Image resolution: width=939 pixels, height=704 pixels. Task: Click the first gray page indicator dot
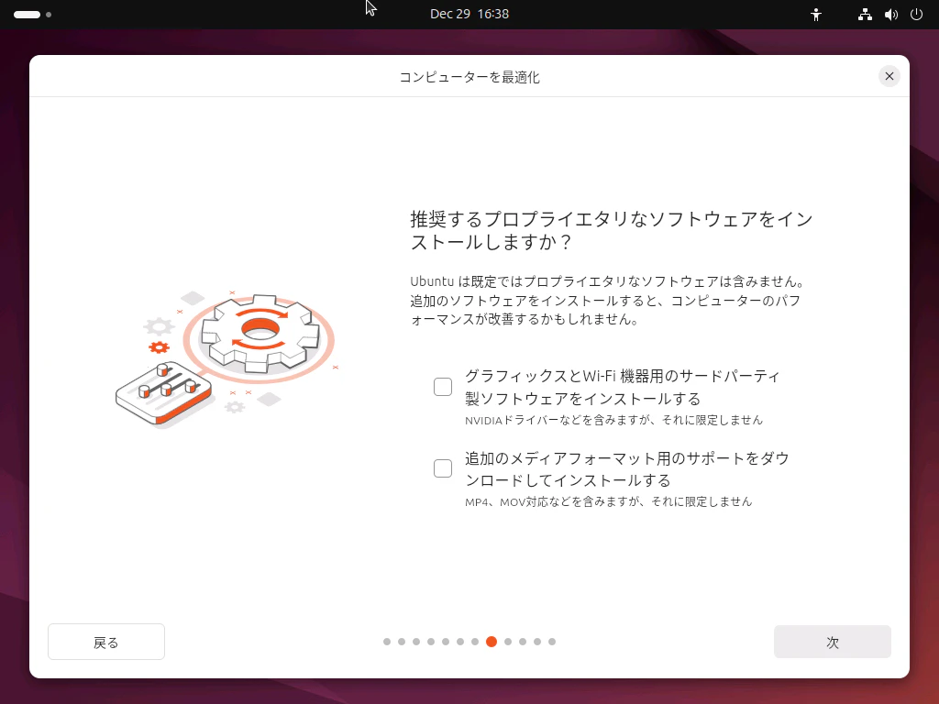coord(386,642)
